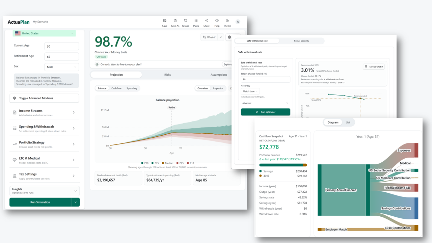Open the United States country dropdown
The image size is (432, 243).
44,33
